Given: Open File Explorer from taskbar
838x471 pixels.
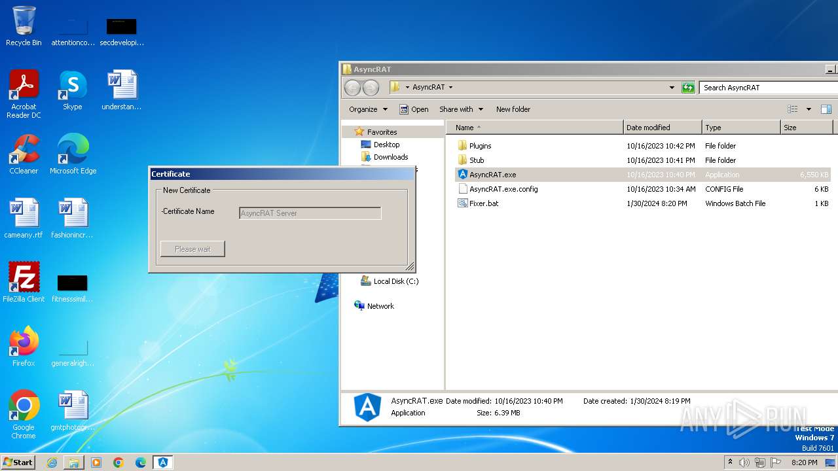Looking at the screenshot, I should coord(74,462).
